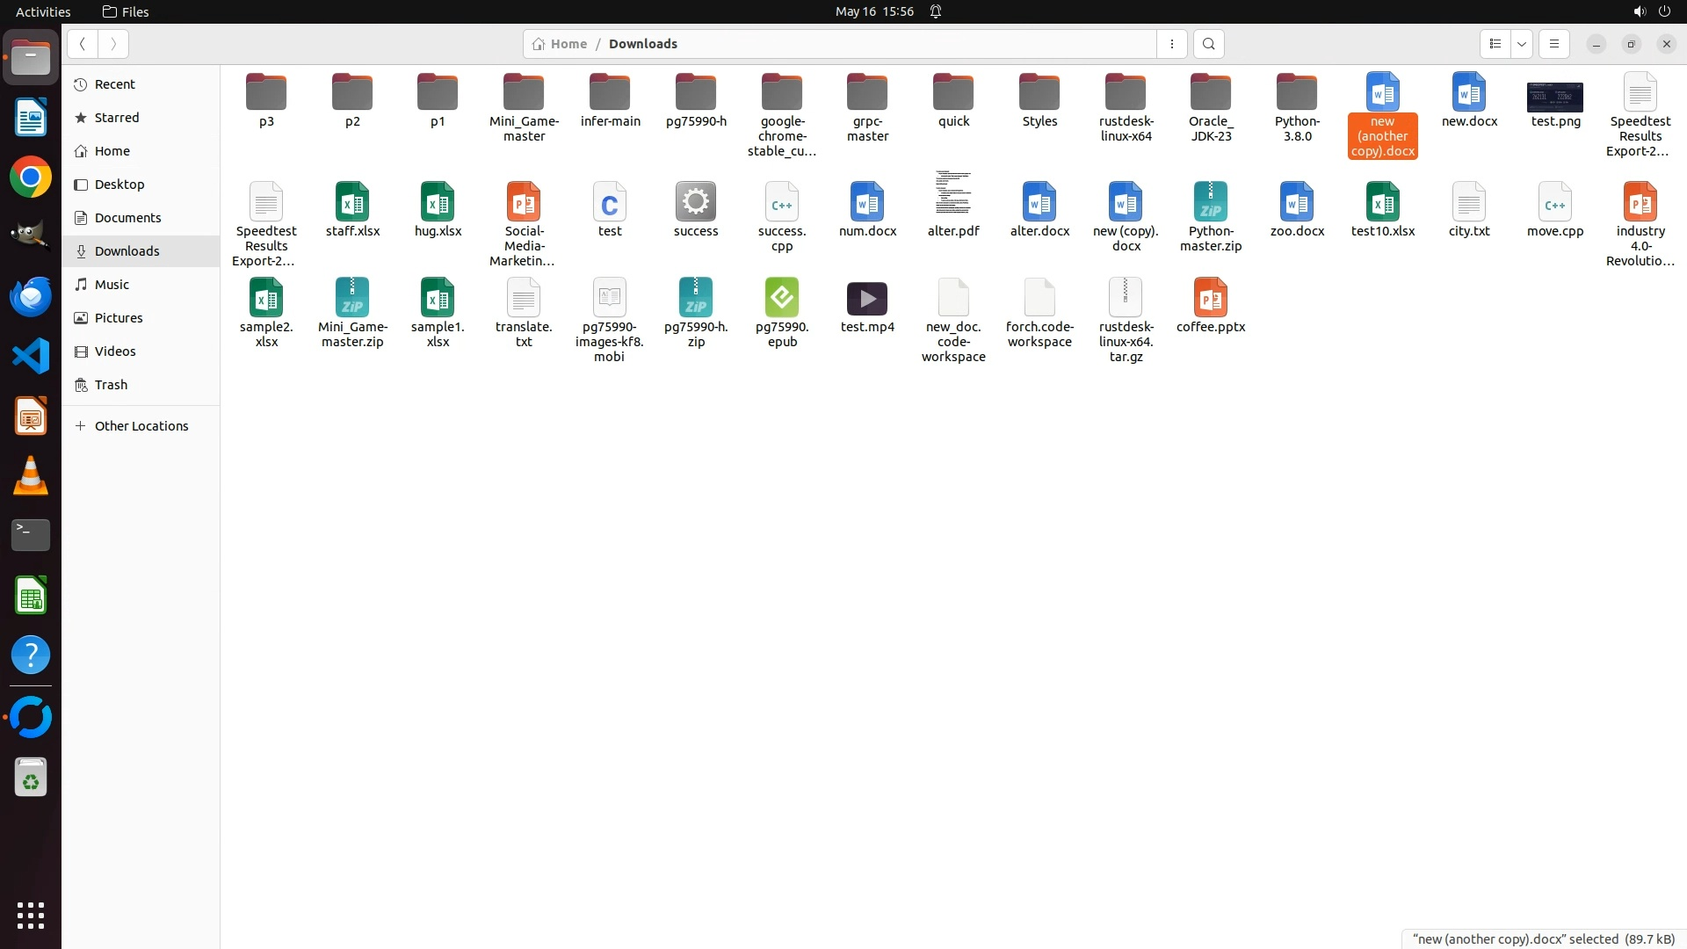Screen dimensions: 1687x949
Task: Select the coffee.pptx file icon
Action: [1211, 299]
